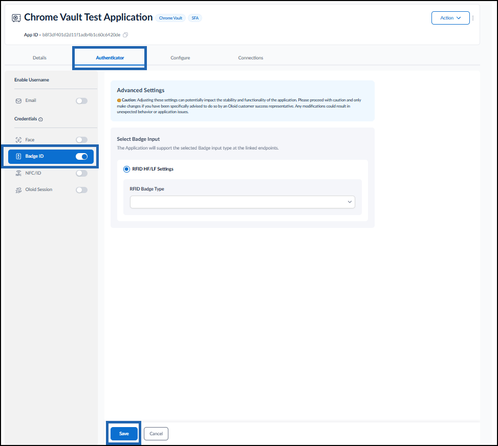Switch to the Authenticator tab

(x=110, y=58)
